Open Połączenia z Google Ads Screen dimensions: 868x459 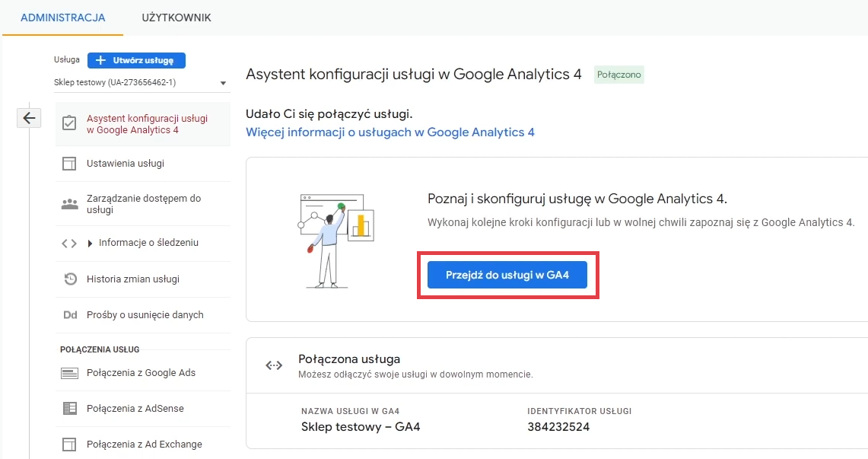(143, 373)
